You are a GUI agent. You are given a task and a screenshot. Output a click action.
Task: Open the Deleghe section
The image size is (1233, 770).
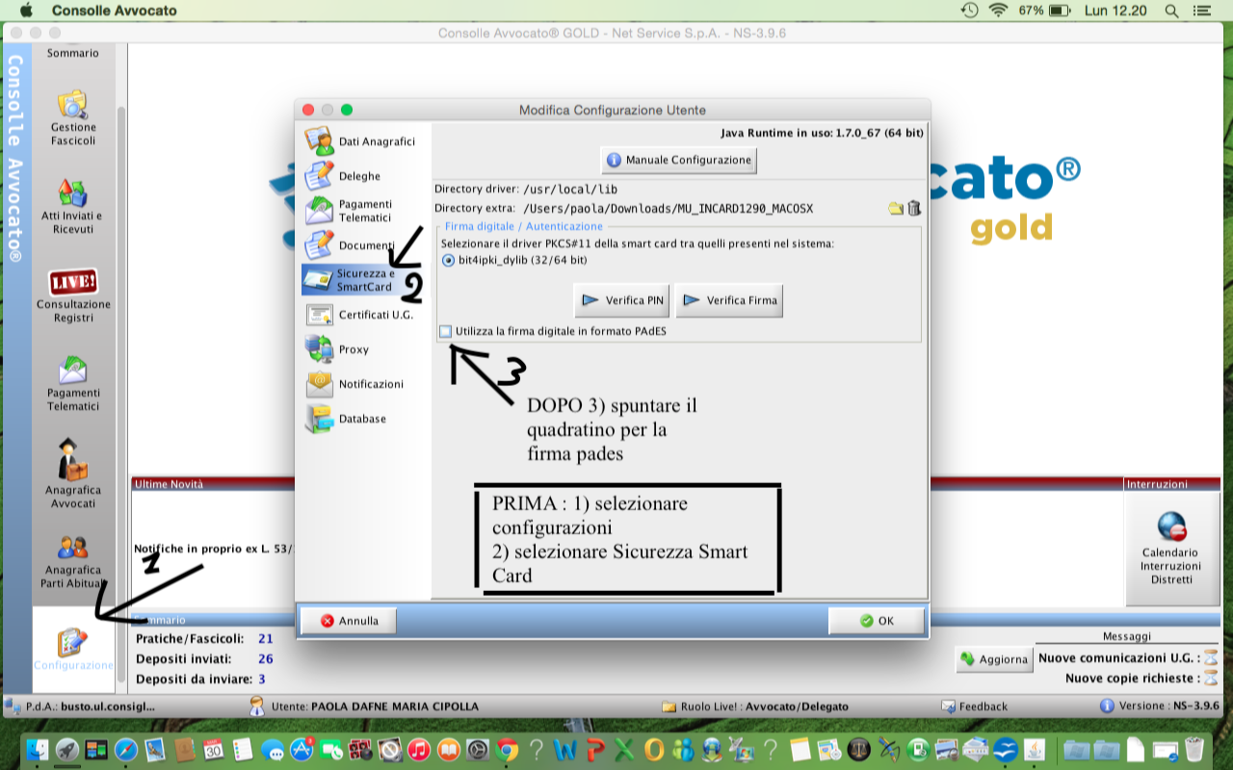[343, 176]
